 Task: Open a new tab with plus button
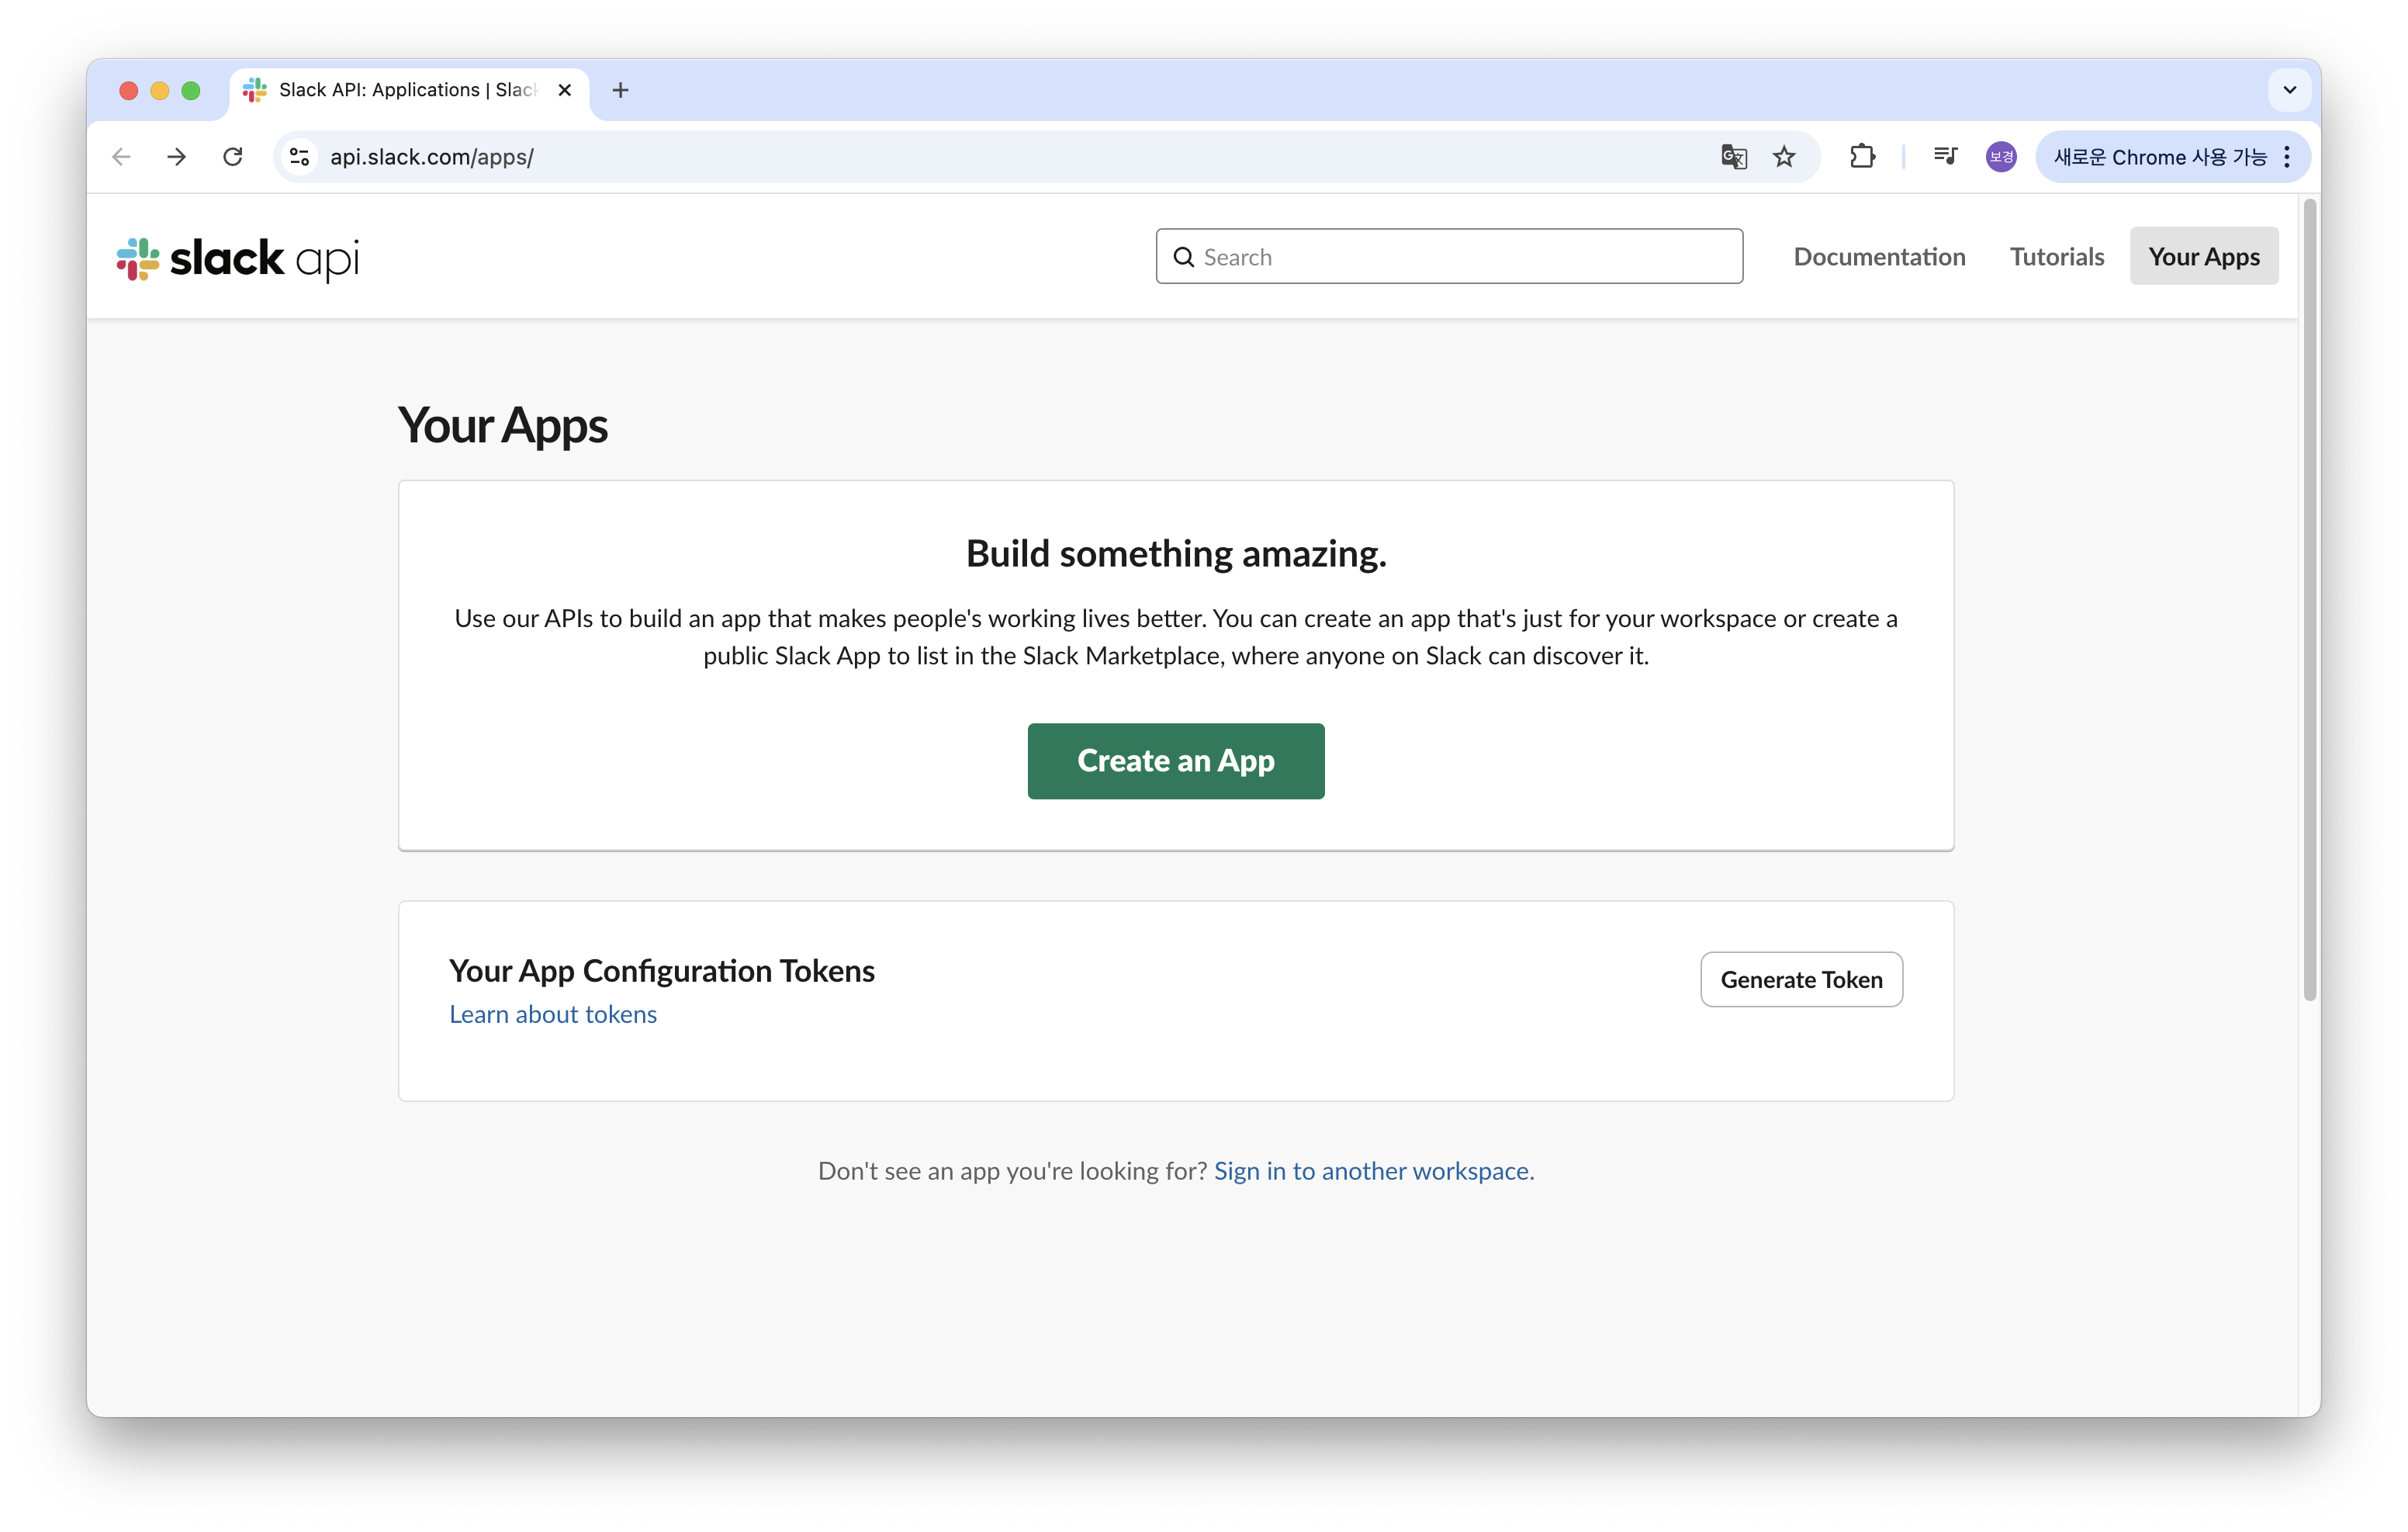tap(620, 90)
